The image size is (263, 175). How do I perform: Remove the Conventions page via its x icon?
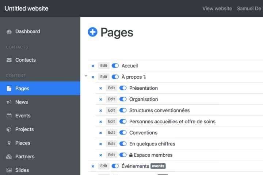pos(100,133)
